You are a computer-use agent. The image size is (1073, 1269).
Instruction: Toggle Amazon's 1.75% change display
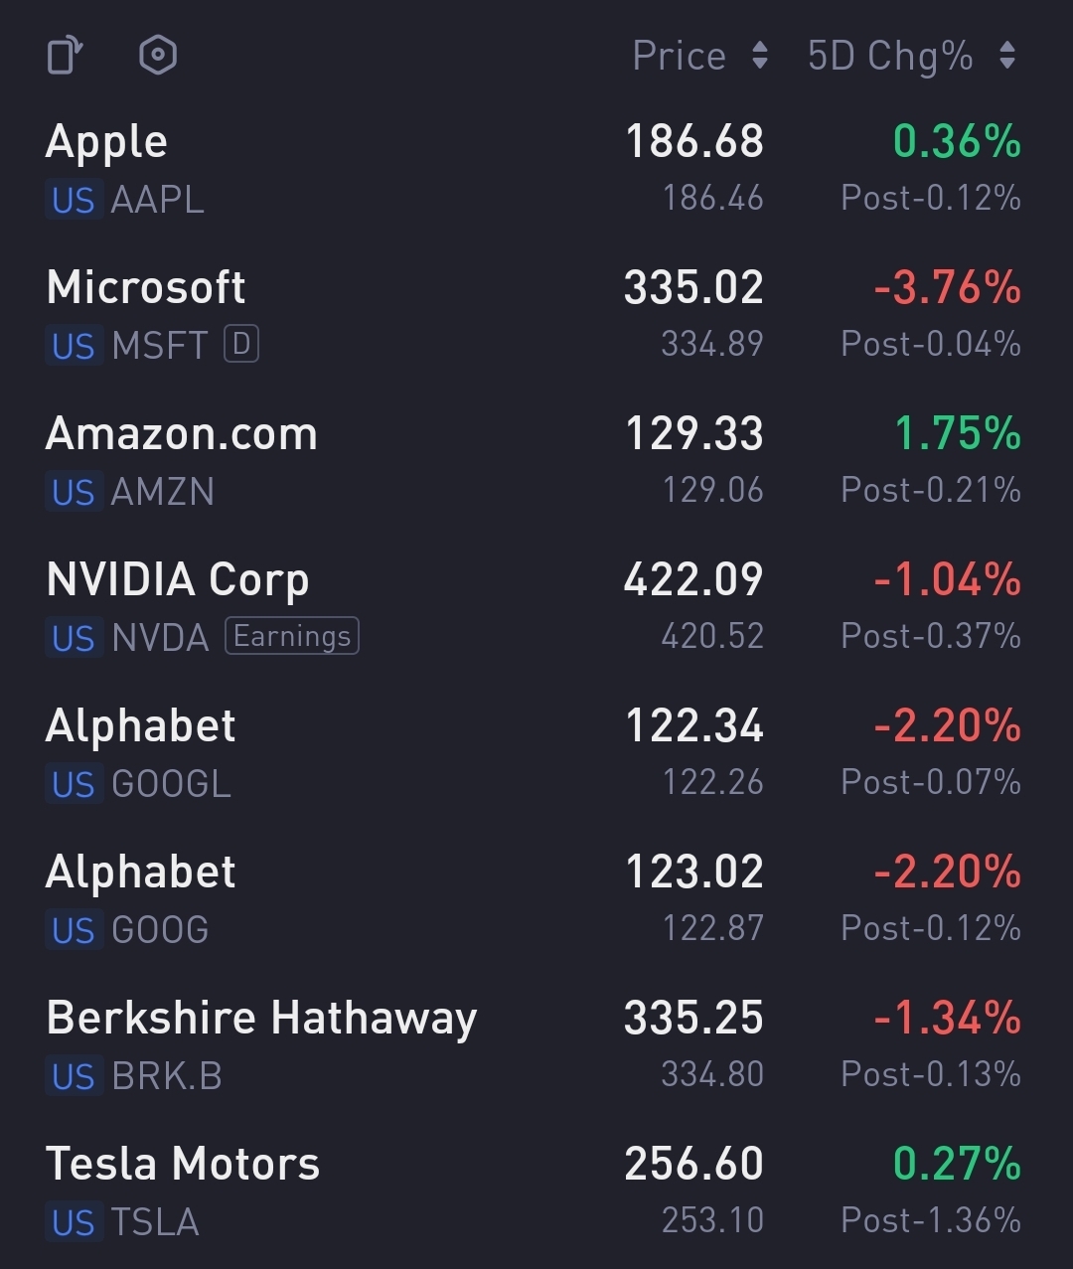click(958, 434)
